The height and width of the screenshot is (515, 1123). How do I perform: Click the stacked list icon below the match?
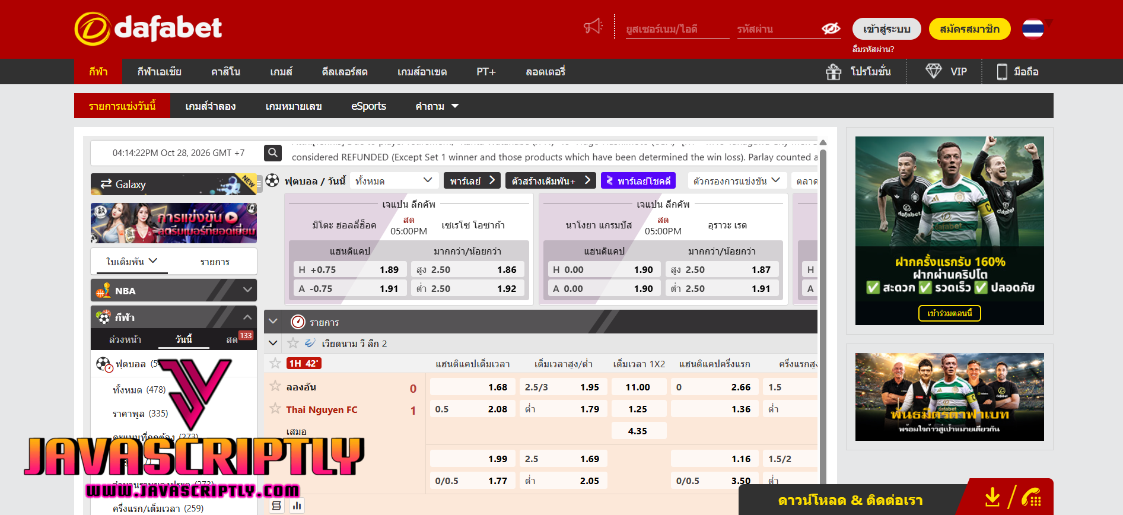tap(276, 506)
